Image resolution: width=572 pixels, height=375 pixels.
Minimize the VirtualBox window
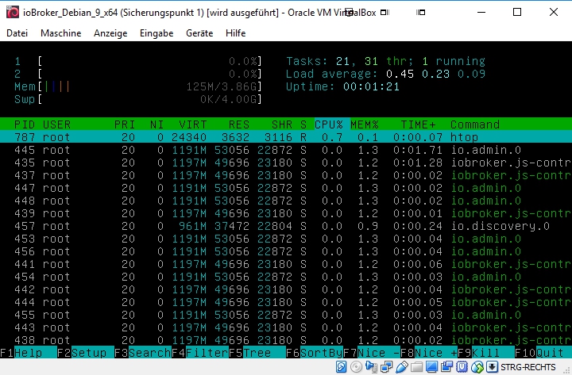pos(481,13)
